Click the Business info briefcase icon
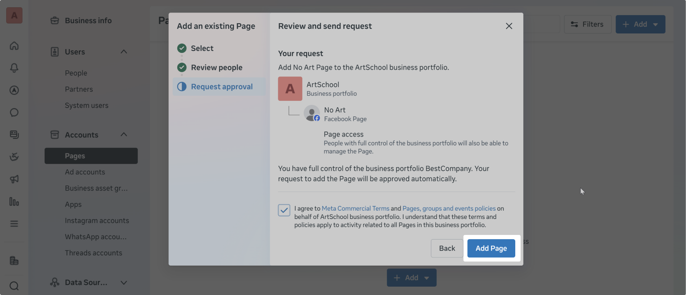This screenshot has width=686, height=295. pyautogui.click(x=55, y=21)
